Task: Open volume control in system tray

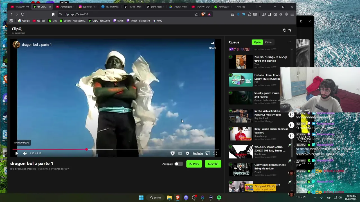Action: (x=340, y=198)
